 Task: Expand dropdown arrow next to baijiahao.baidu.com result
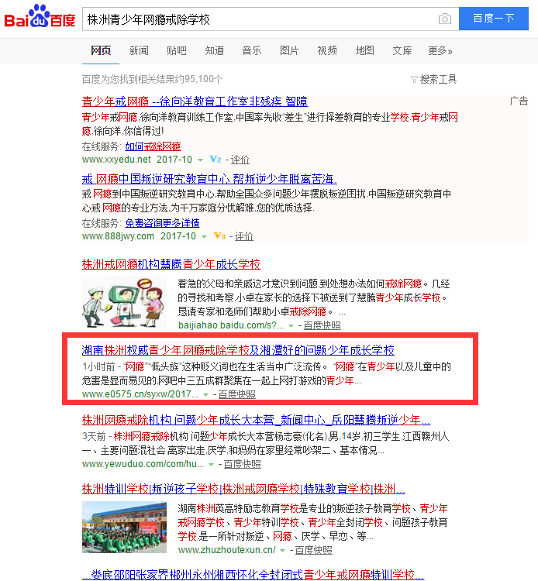291,326
